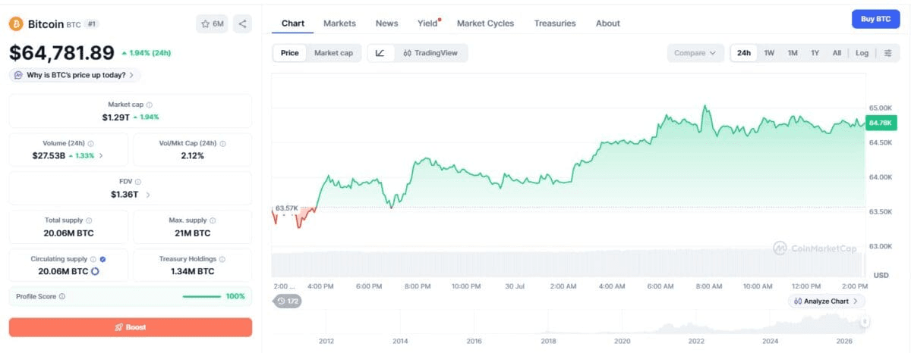Click the FDV info icon
This screenshot has height=353, width=911.
point(138,182)
